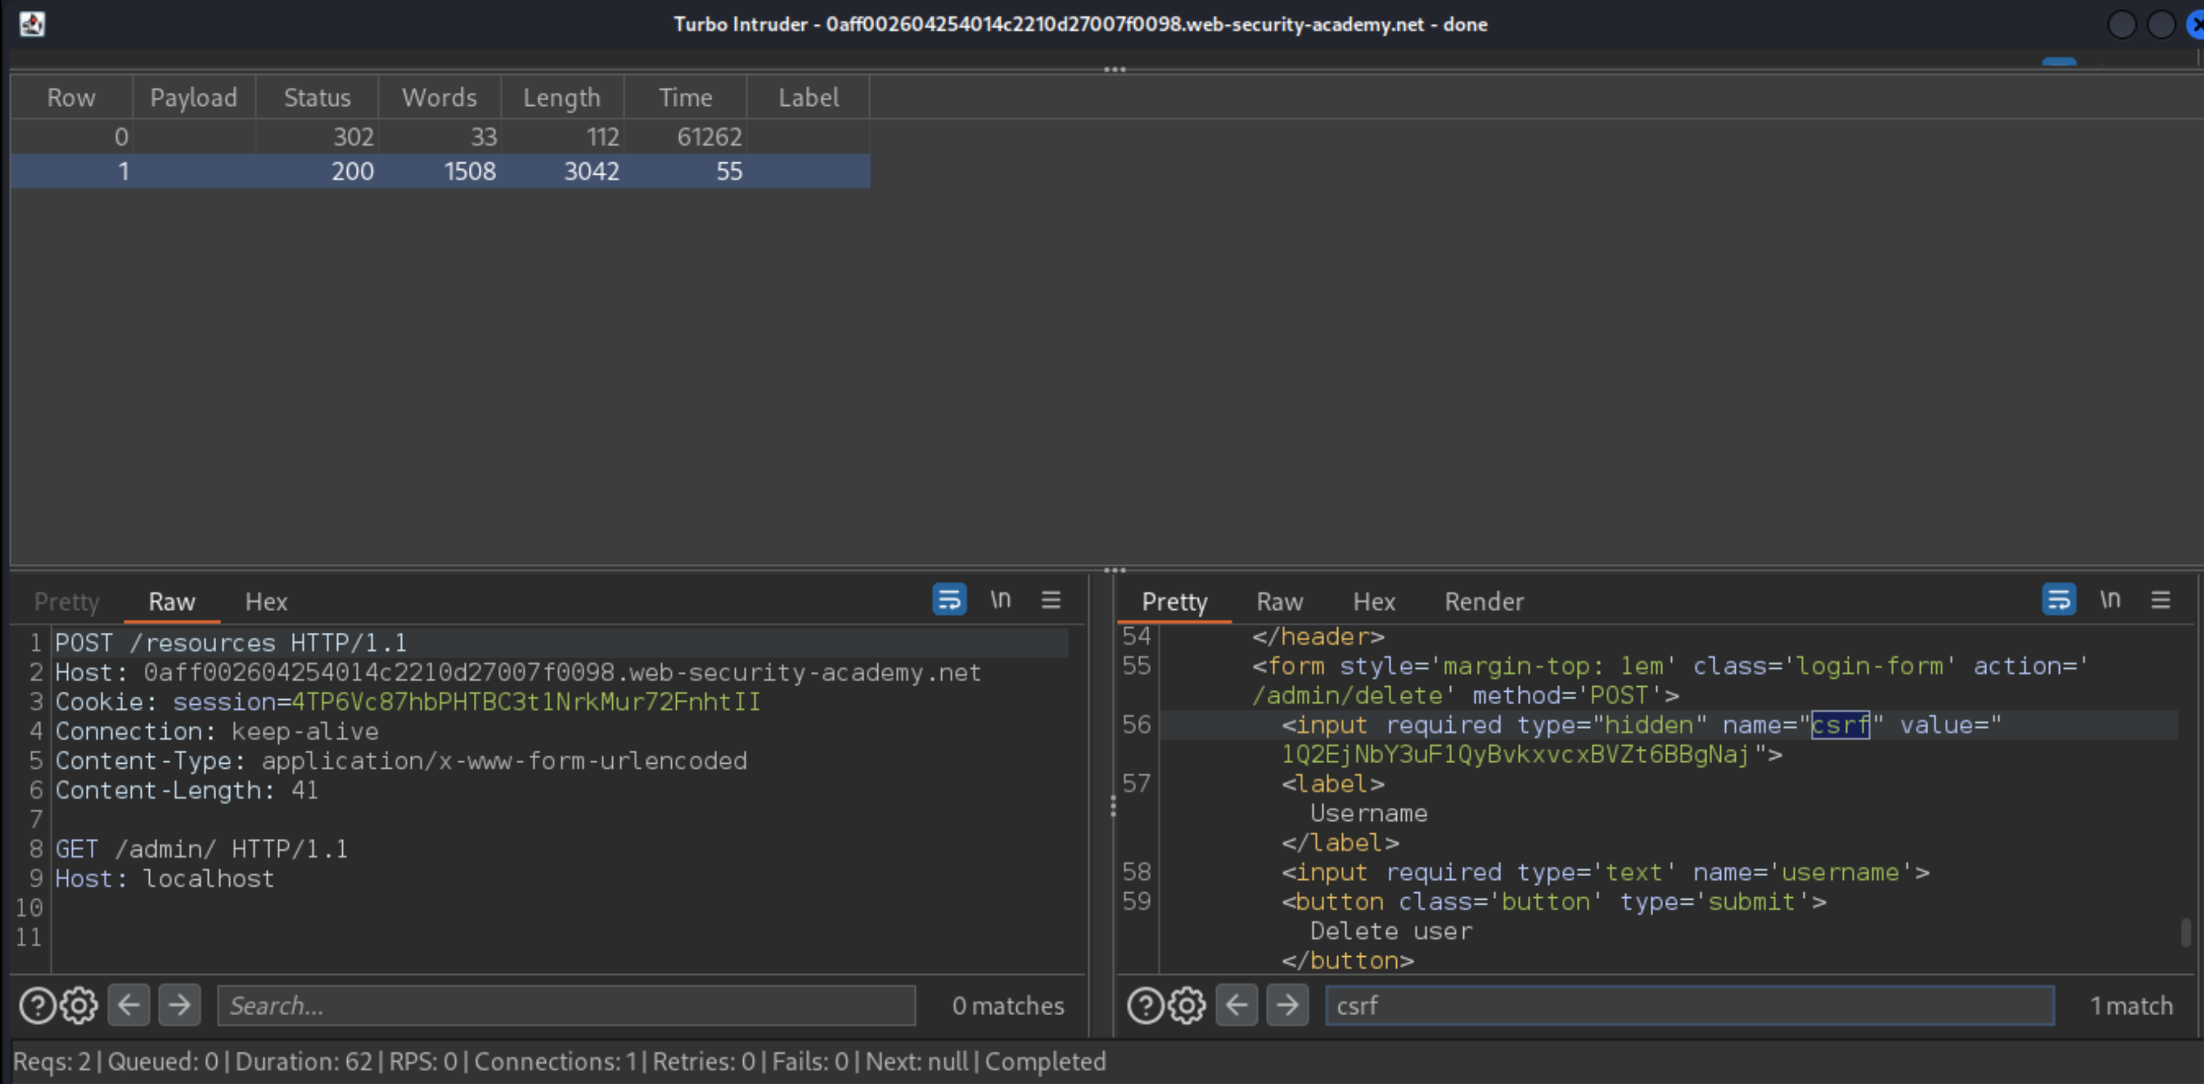Open help for the response search bar
Viewport: 2204px width, 1084px height.
(x=1145, y=1005)
